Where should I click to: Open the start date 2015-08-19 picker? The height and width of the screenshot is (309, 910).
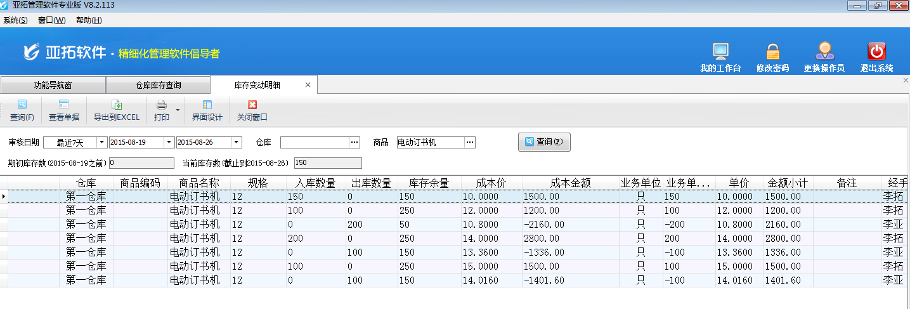169,143
